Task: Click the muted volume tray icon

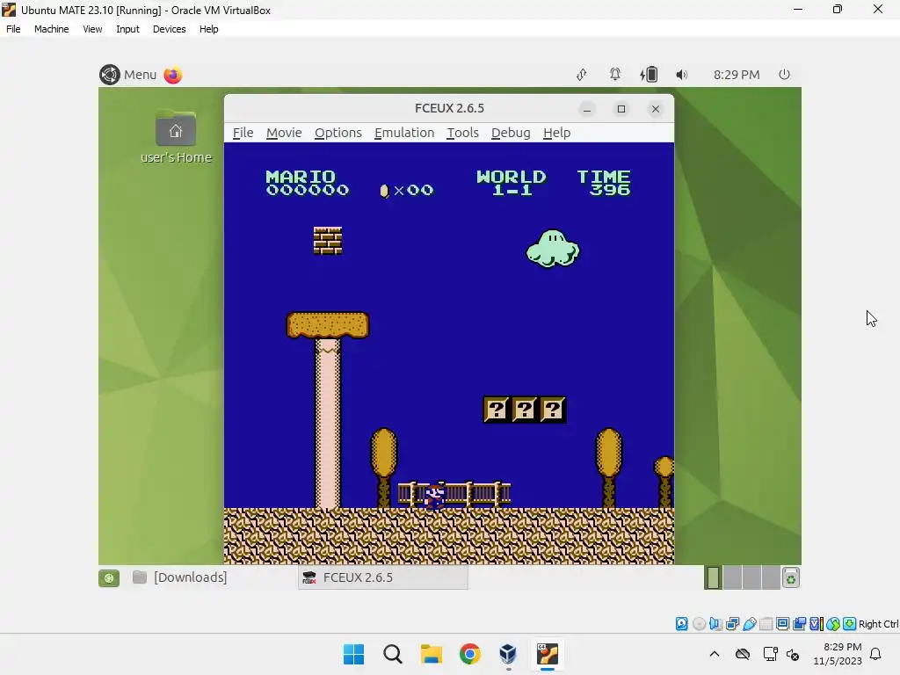Action: (x=793, y=654)
